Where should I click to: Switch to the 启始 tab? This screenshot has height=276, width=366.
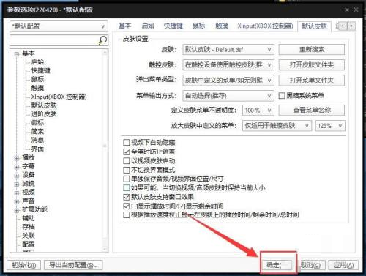[x=148, y=26]
